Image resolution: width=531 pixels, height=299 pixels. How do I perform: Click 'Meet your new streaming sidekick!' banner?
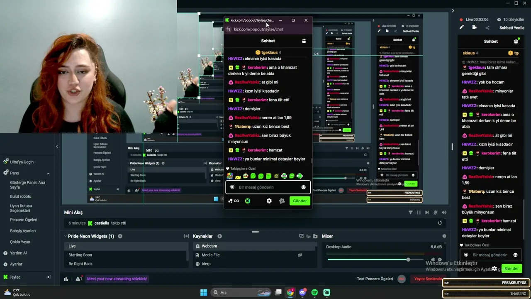(x=117, y=279)
